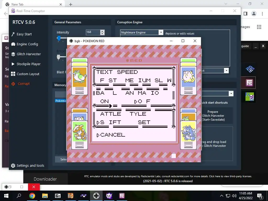The width and height of the screenshot is (268, 201).
Task: Click the pixelated green icon in launcher sidebar
Action: point(249,97)
